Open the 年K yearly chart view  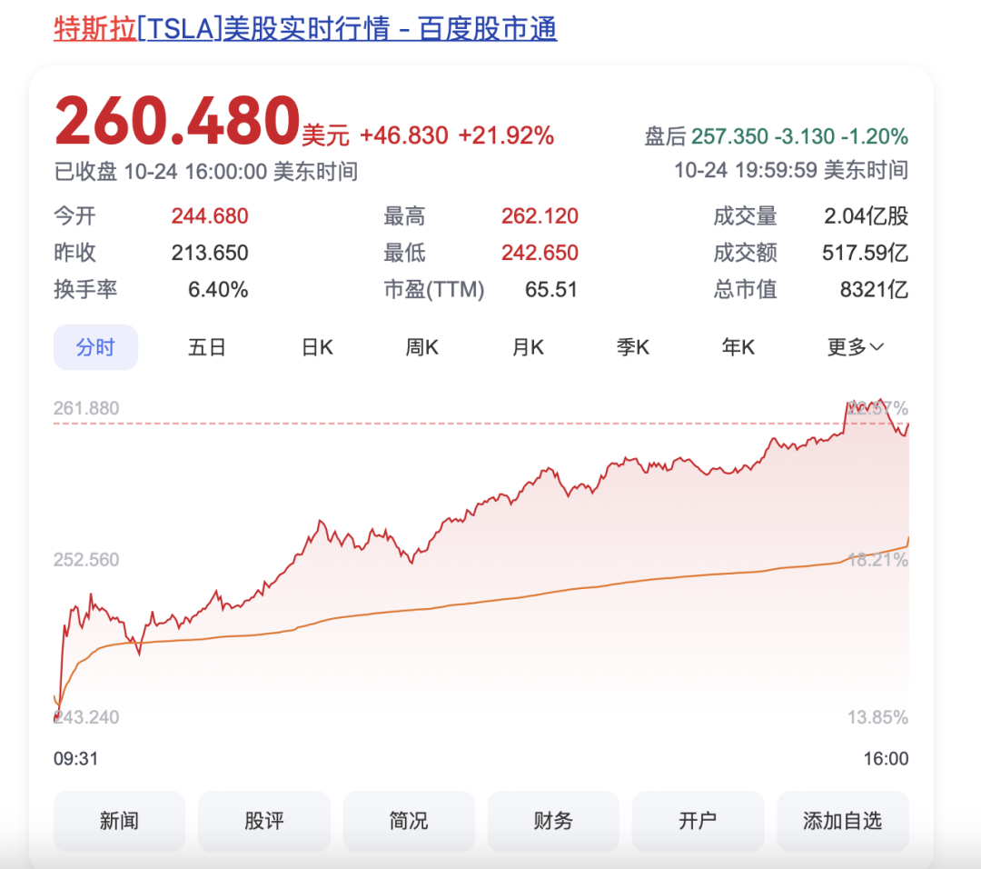738,346
